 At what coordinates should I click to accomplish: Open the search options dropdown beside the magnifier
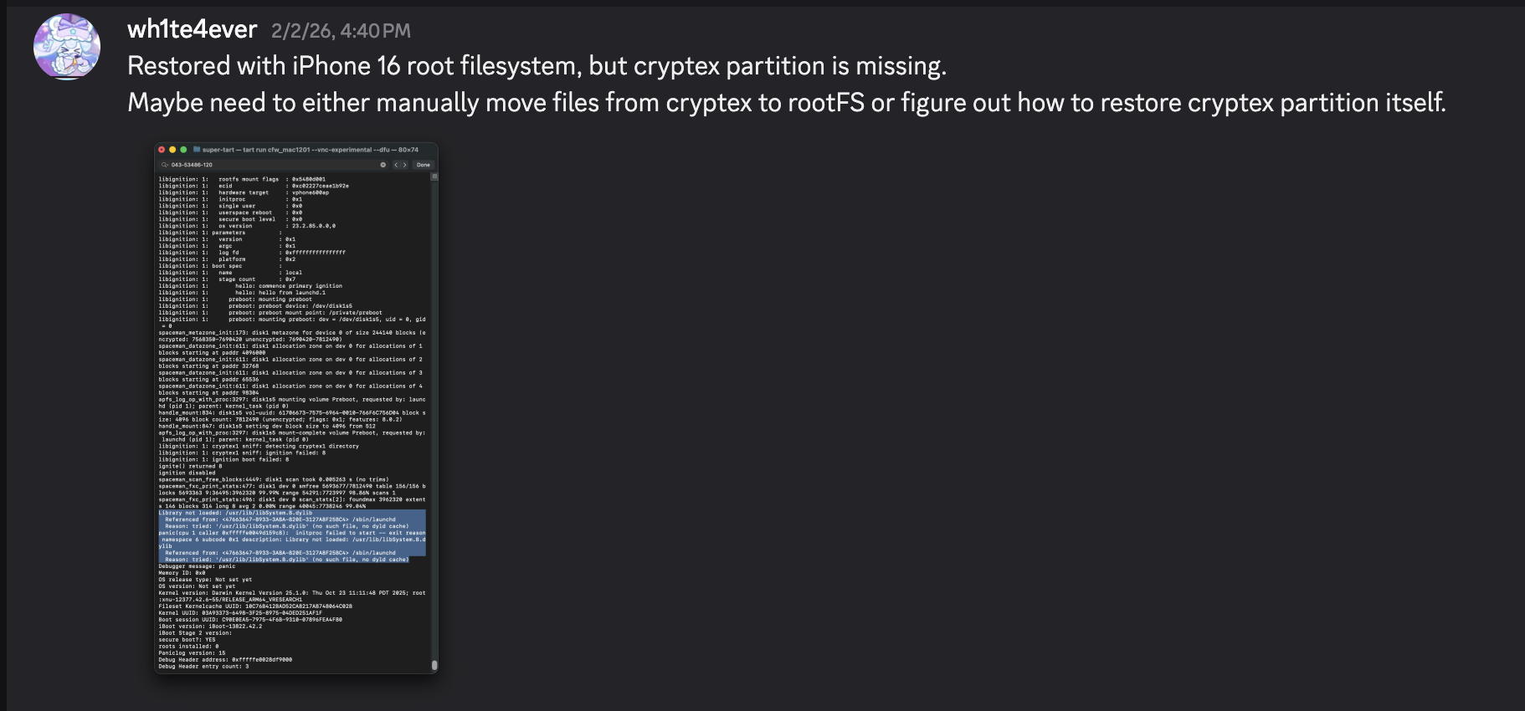point(167,165)
